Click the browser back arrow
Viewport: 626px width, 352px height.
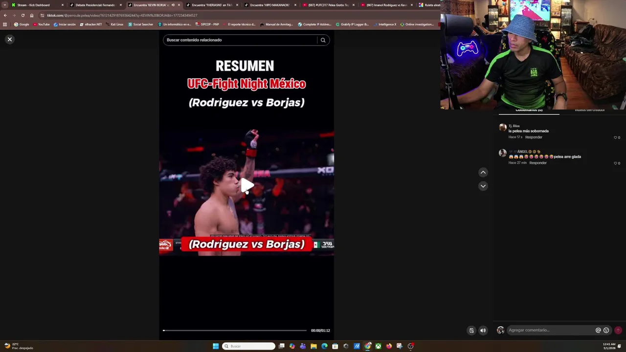tap(5, 15)
